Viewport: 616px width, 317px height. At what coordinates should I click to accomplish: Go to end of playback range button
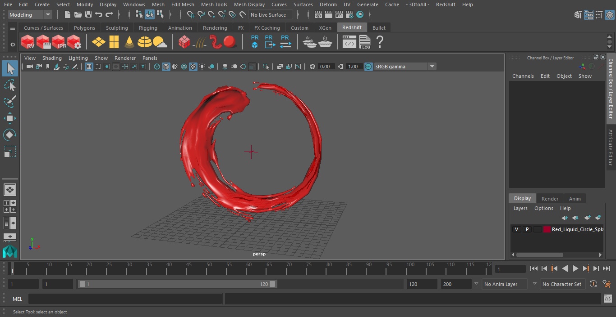click(607, 268)
